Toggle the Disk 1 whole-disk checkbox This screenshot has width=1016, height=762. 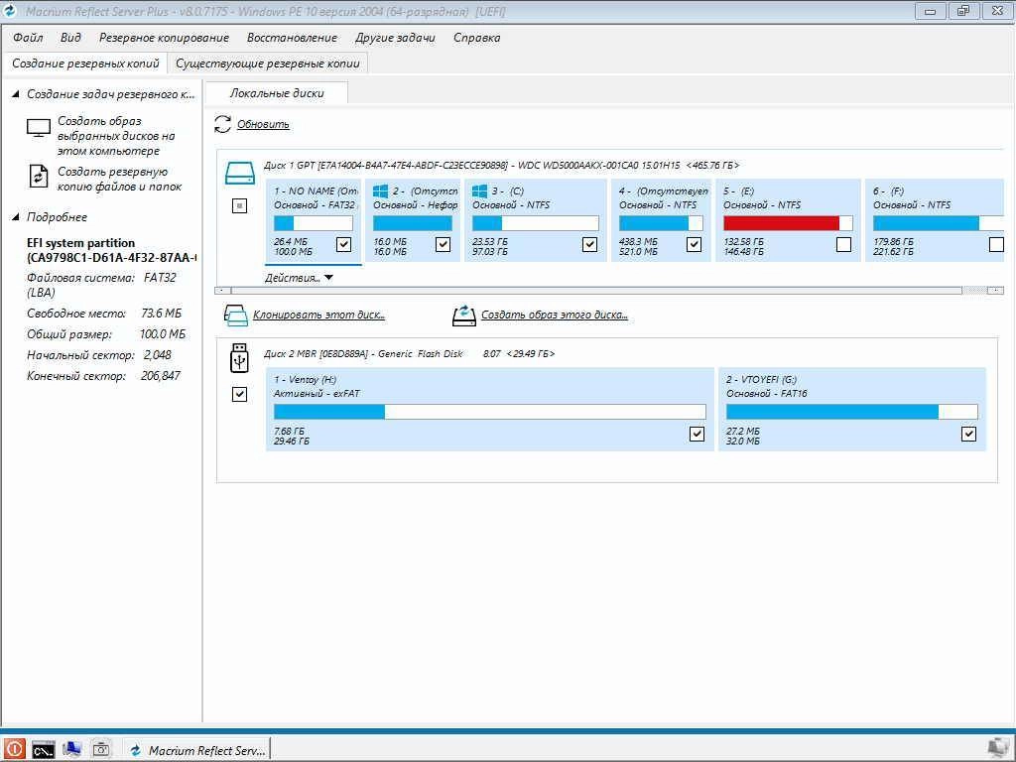pos(239,206)
